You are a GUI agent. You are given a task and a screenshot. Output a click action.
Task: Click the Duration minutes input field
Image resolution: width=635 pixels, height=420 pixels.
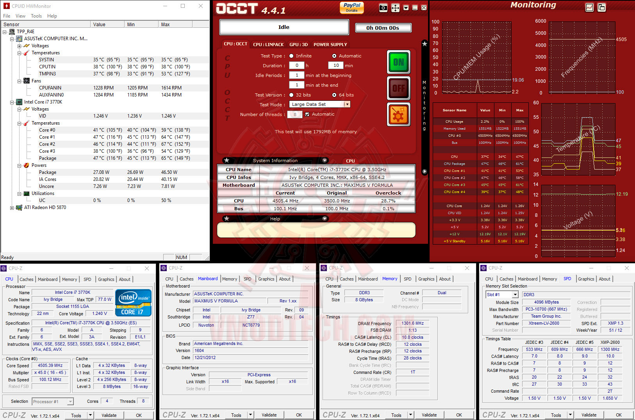tap(336, 66)
